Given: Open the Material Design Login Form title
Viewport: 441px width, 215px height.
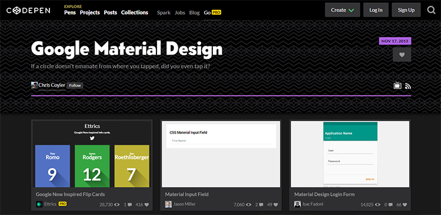Looking at the screenshot, I should [324, 194].
